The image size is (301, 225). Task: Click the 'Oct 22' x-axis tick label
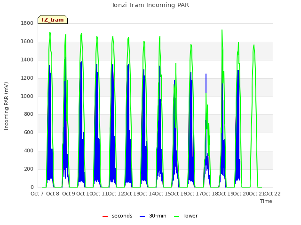[x=273, y=194]
